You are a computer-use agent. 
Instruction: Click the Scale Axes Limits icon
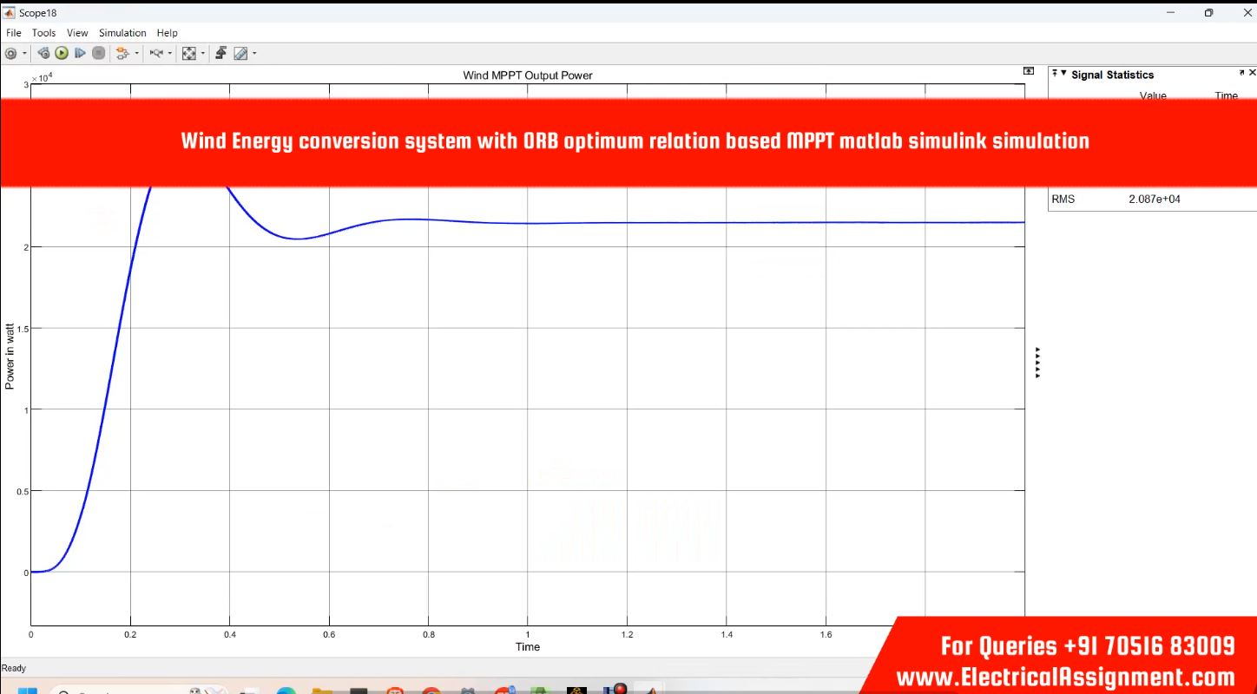189,54
